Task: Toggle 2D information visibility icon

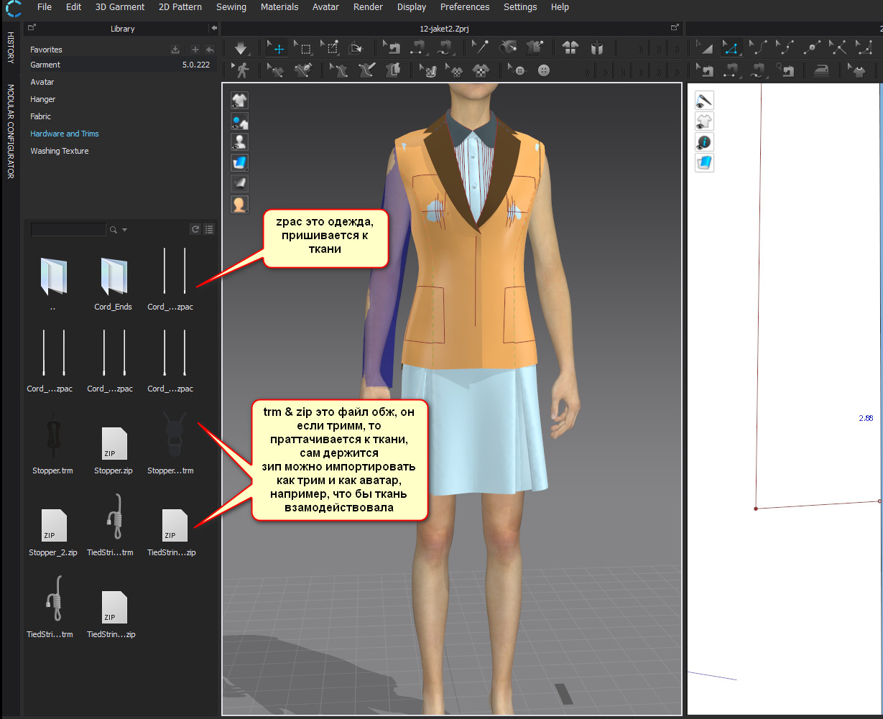Action: [704, 142]
